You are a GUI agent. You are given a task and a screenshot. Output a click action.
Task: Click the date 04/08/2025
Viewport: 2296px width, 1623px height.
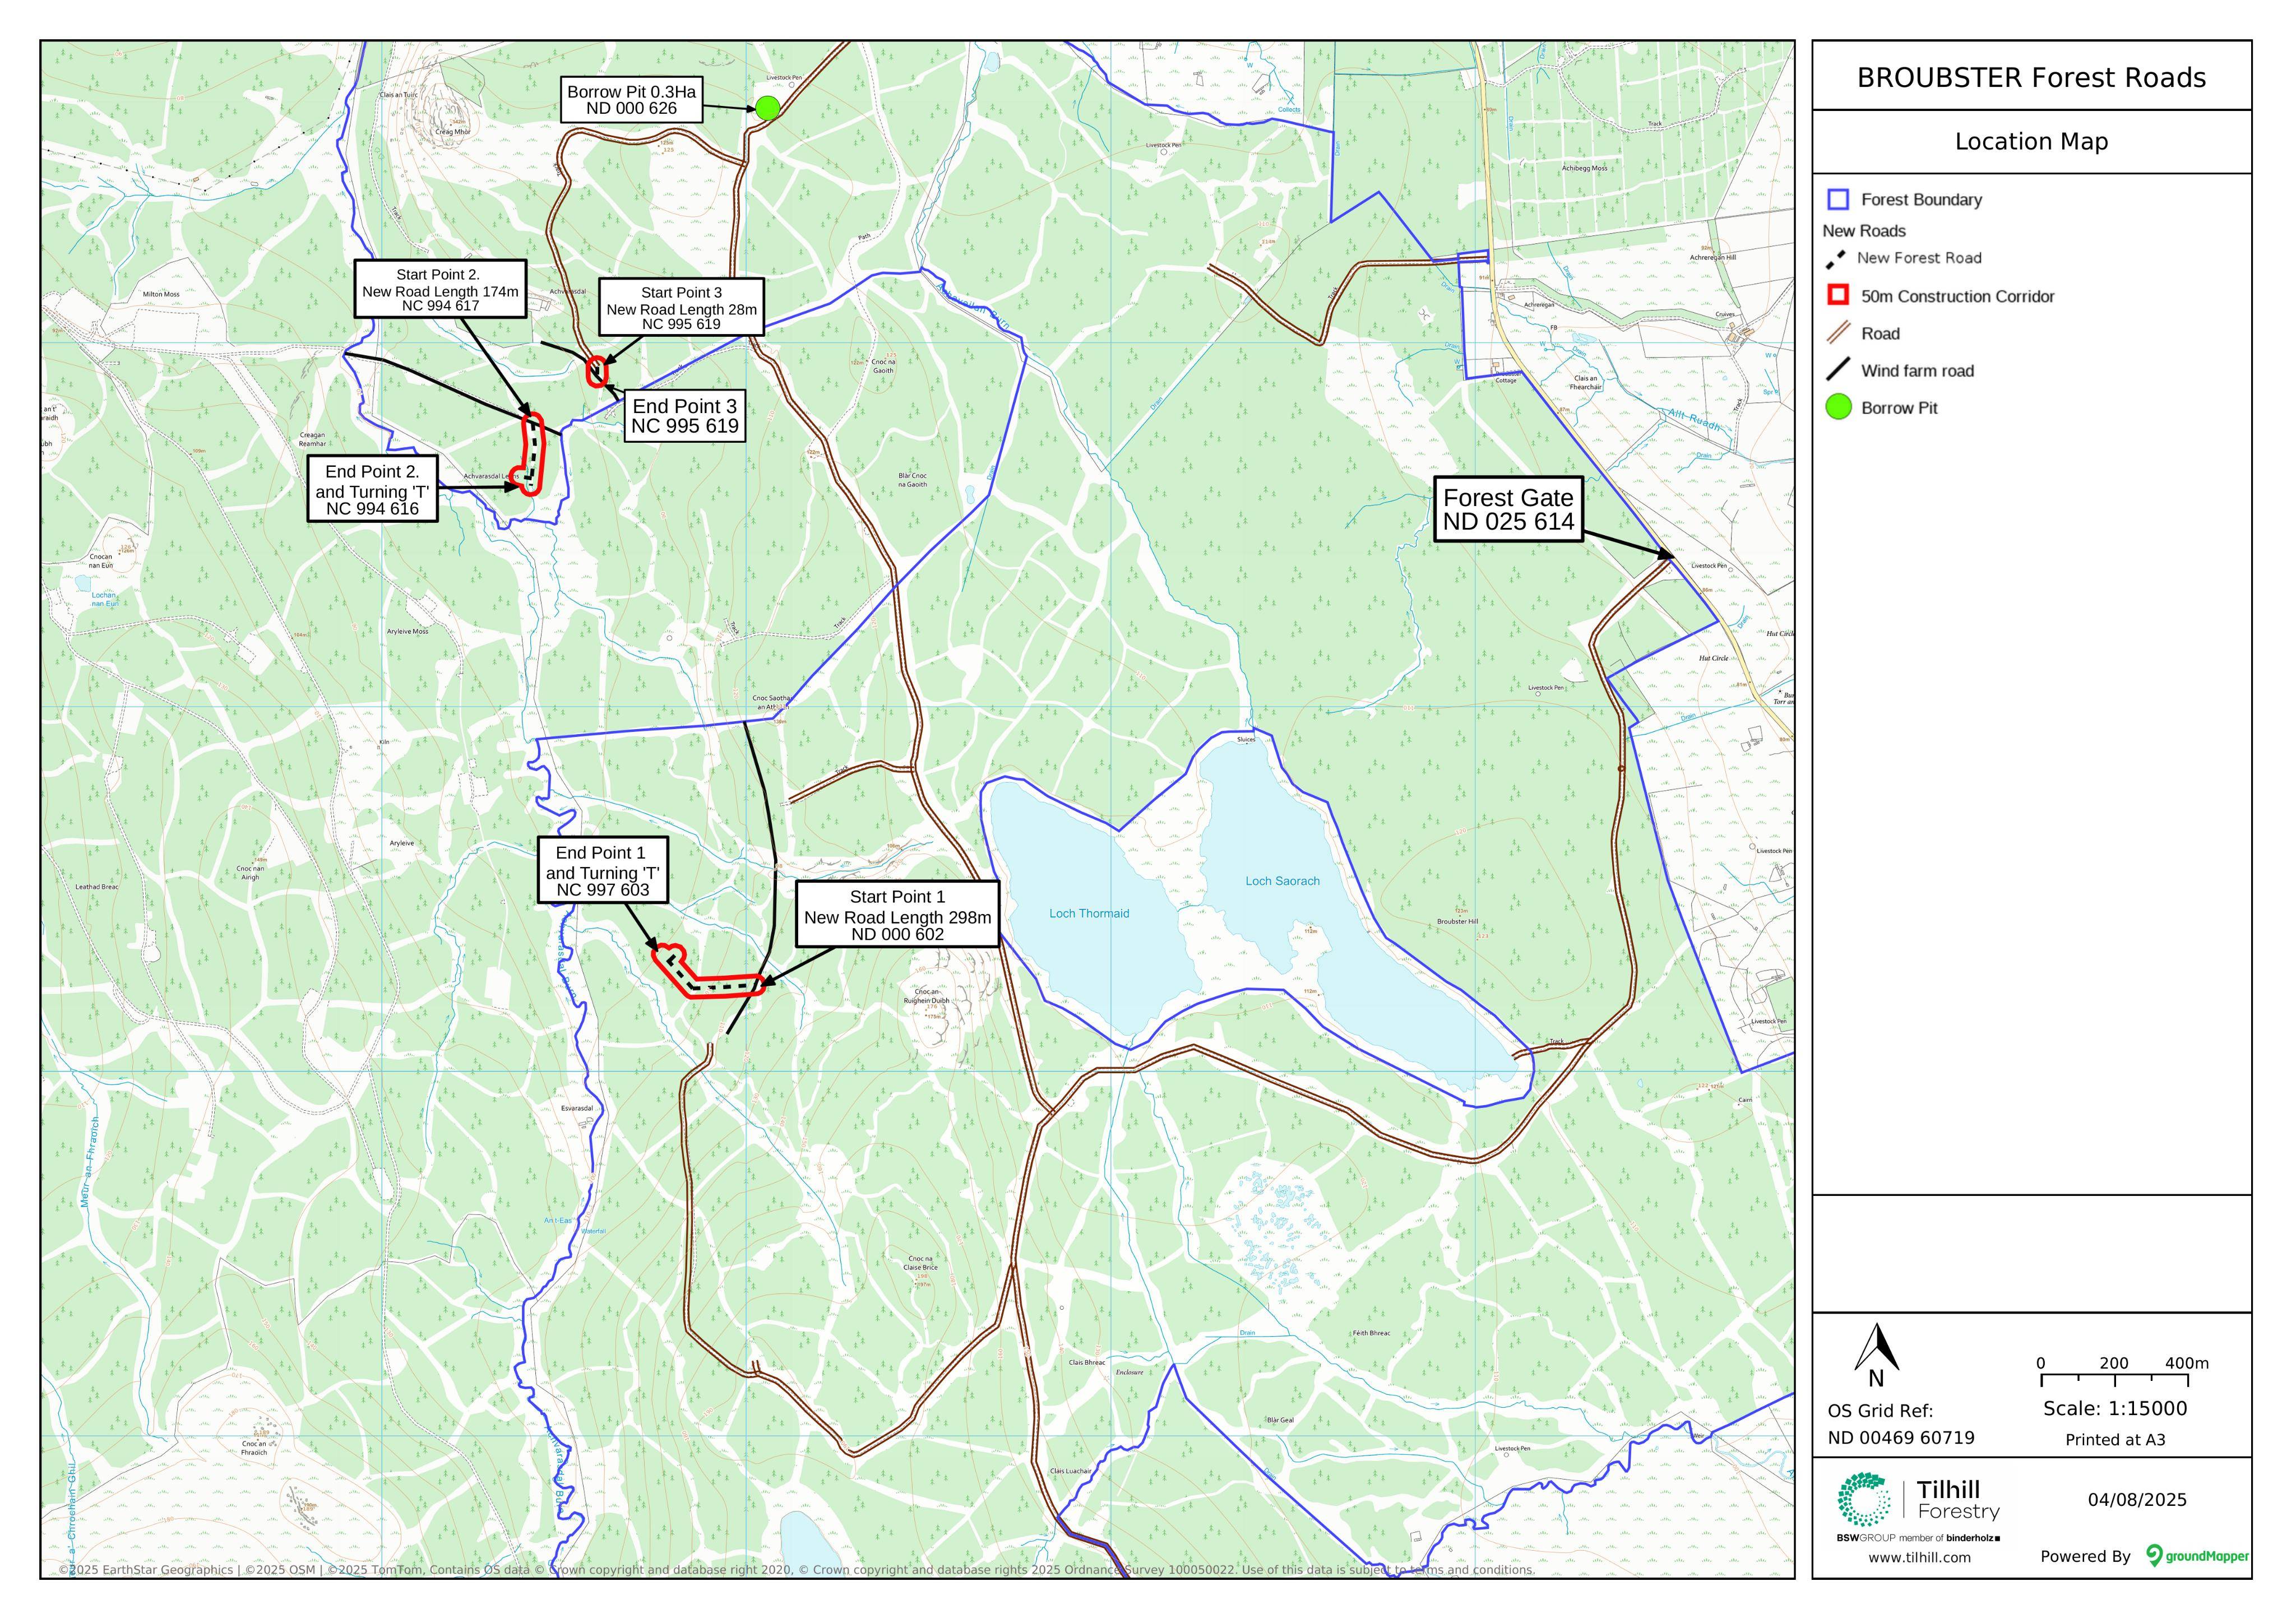(x=2137, y=1500)
